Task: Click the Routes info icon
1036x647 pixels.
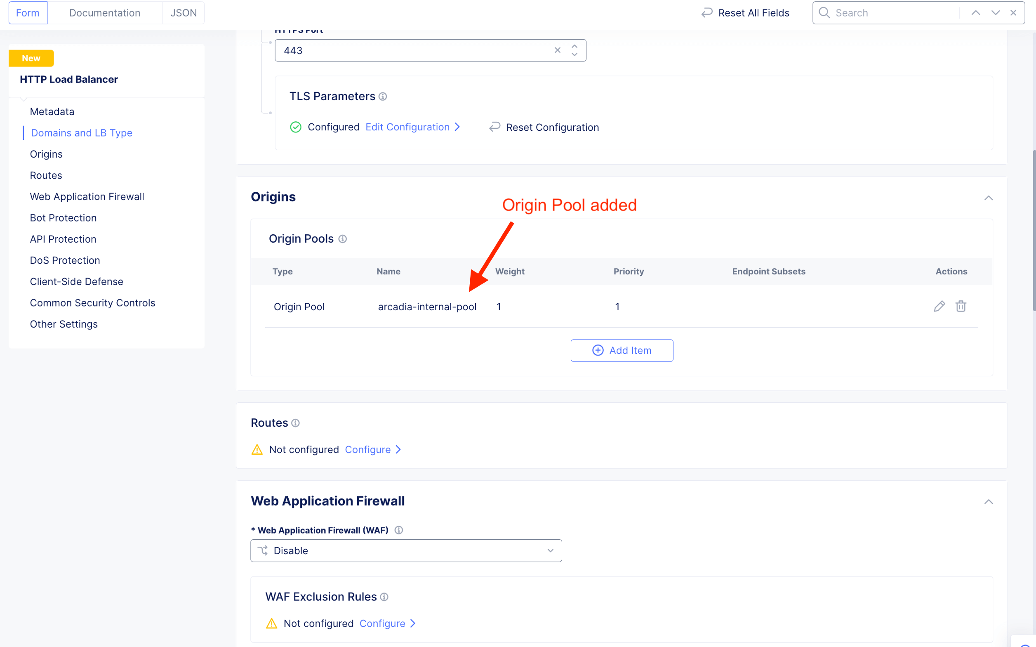Action: click(295, 423)
